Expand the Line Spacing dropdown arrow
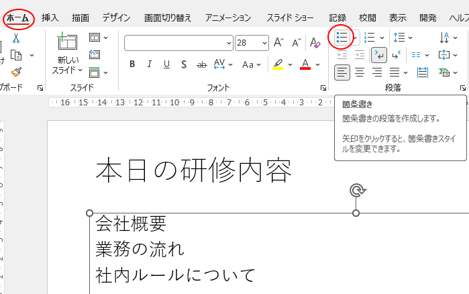Image resolution: width=469 pixels, height=294 pixels. [411, 38]
